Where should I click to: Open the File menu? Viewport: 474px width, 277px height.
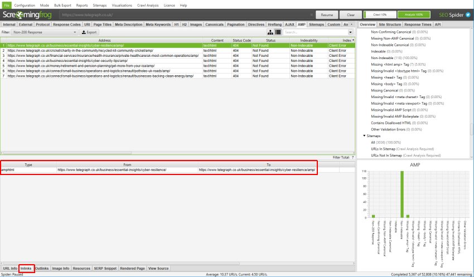[x=7, y=5]
